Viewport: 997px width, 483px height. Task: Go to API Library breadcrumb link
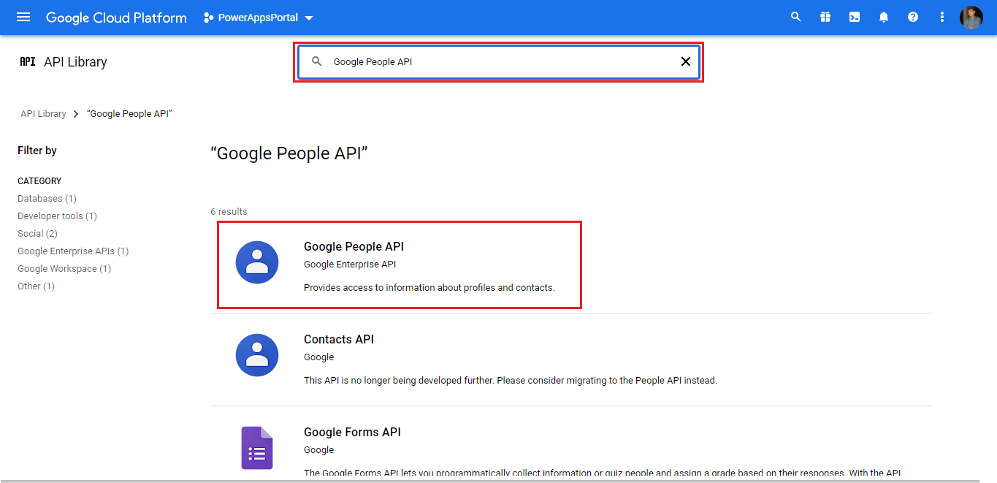pos(43,114)
